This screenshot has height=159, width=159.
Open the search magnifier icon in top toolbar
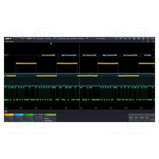click(x=130, y=38)
